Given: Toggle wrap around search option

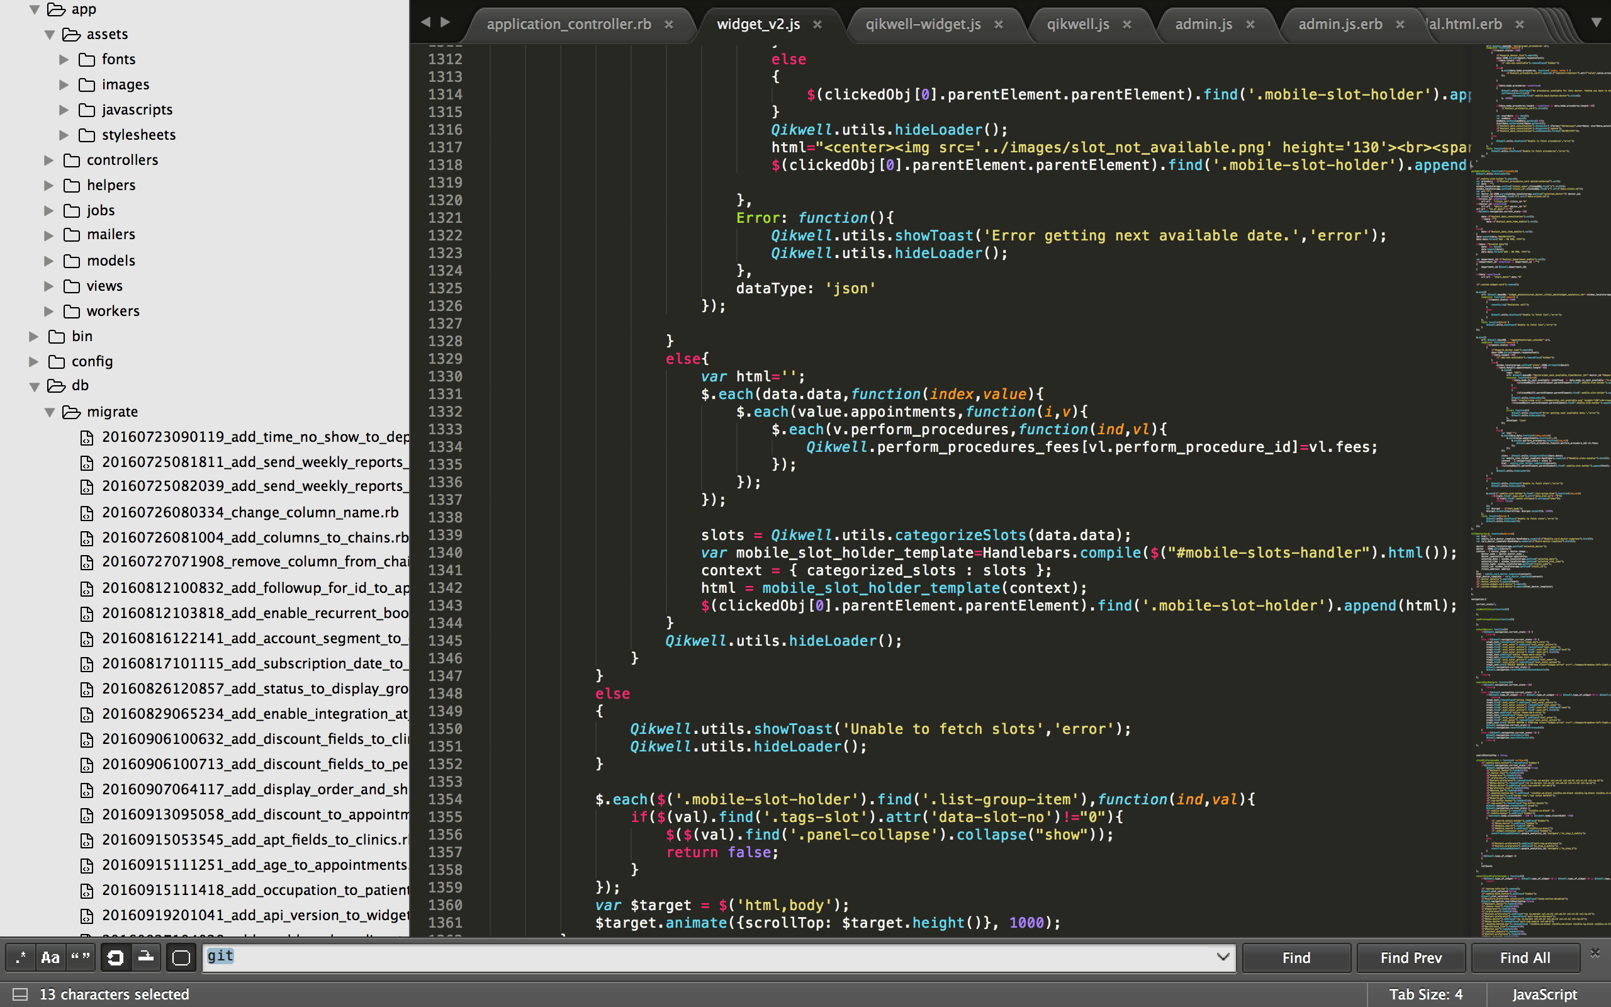Looking at the screenshot, I should pos(115,958).
